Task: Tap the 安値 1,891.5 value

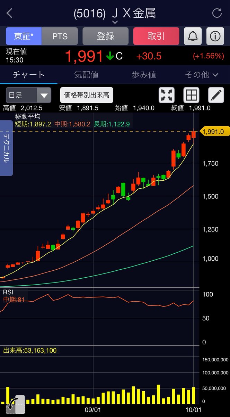Action: coord(79,108)
